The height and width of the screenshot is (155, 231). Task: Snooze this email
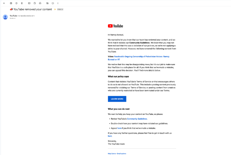pos(35,3)
